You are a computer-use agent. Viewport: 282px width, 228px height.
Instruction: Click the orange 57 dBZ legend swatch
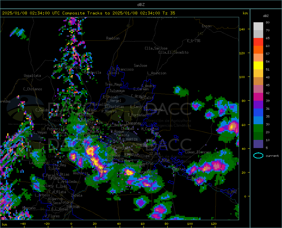click(x=258, y=50)
